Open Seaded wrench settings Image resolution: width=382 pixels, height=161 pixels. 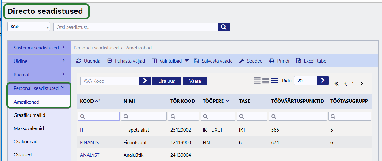pos(251,61)
